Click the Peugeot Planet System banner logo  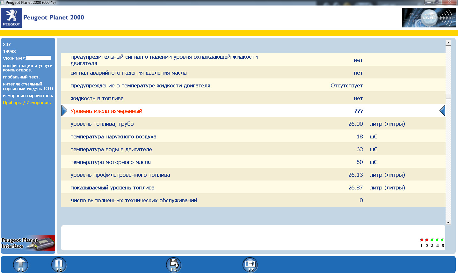[429, 18]
